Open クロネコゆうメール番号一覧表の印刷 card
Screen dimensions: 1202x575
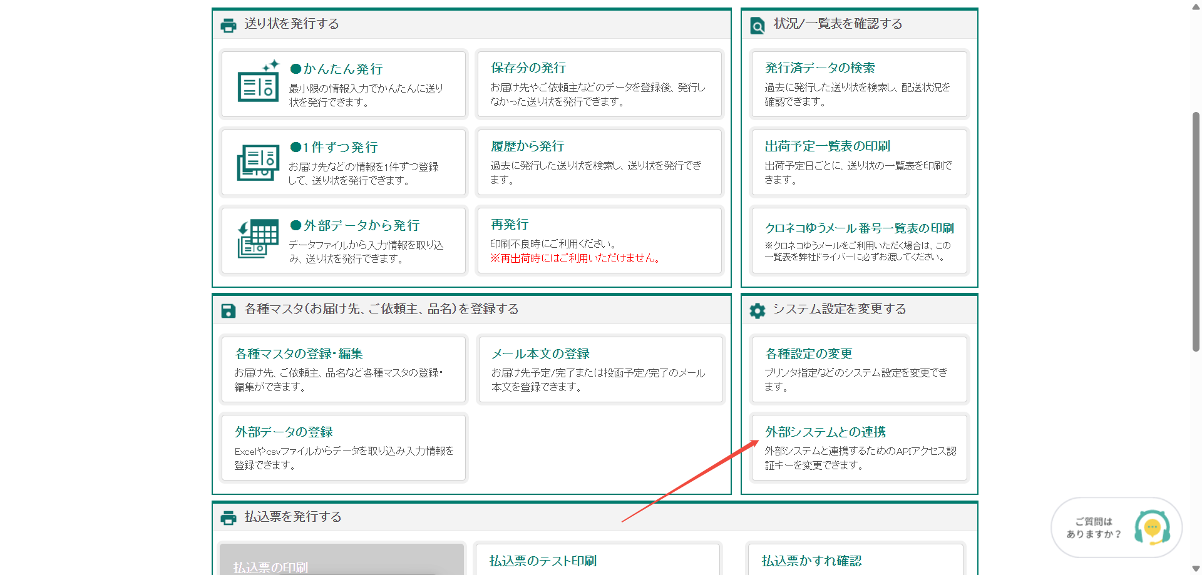pyautogui.click(x=859, y=241)
